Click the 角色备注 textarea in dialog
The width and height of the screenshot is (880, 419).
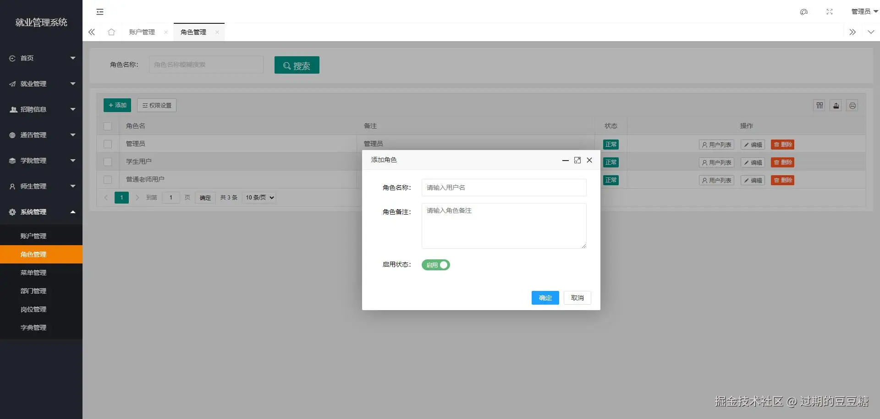504,226
